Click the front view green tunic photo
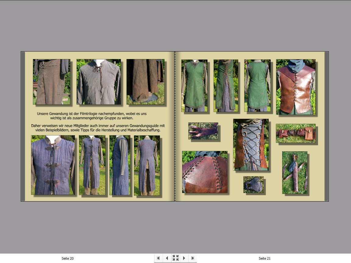351x263 pixels. (x=194, y=86)
